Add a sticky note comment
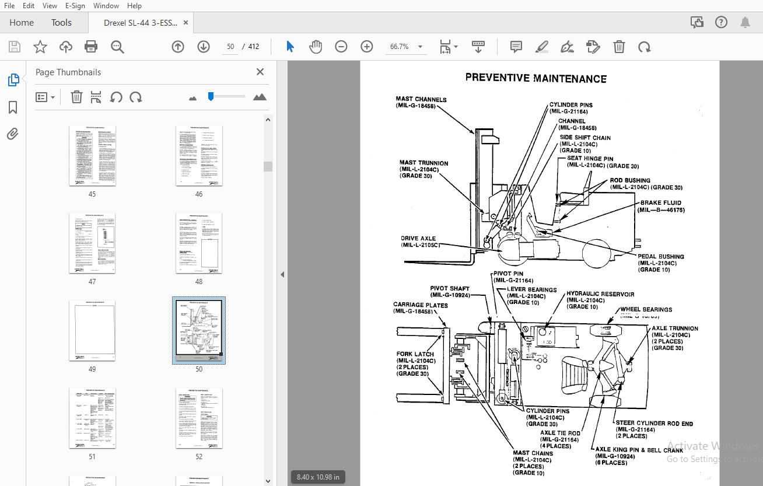The width and height of the screenshot is (763, 486). pyautogui.click(x=516, y=47)
